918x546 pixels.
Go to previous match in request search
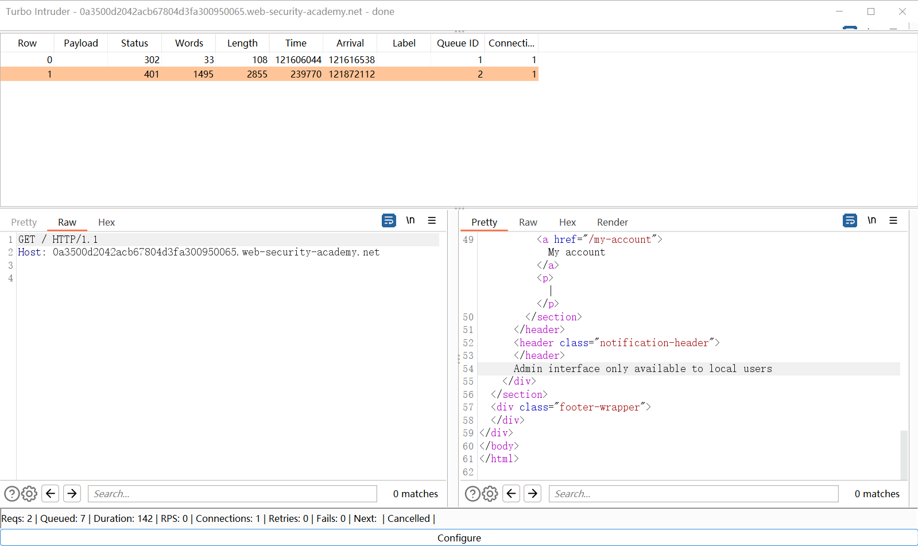tap(51, 494)
